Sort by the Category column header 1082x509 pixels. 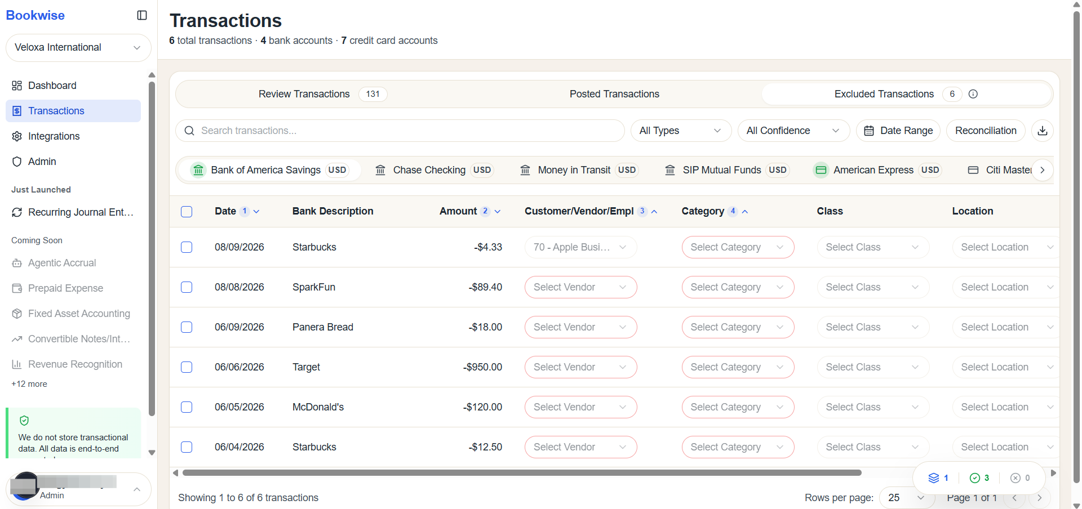point(715,211)
